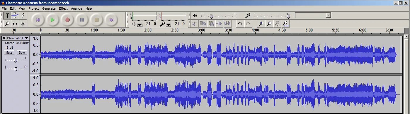This screenshot has height=114, width=410.
Task: Open the File menu
Action: coord(4,8)
